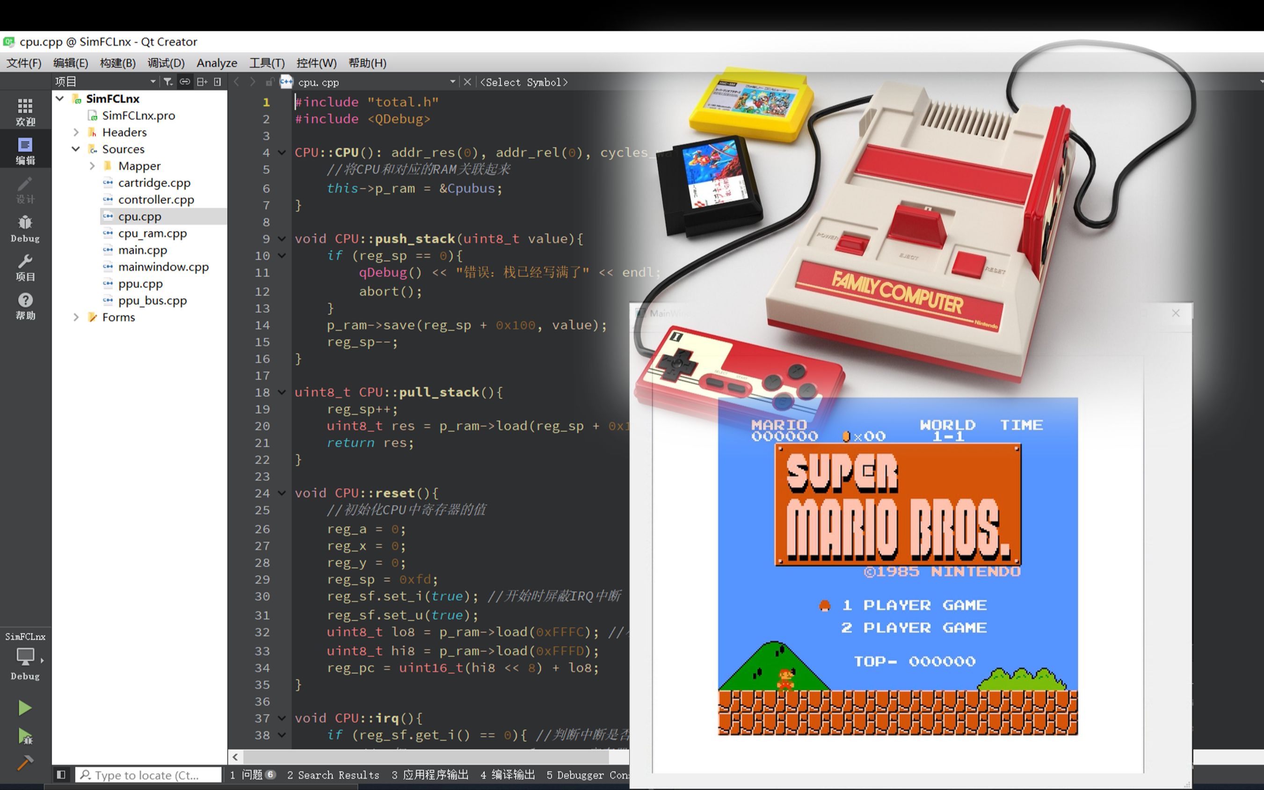
Task: Open the 2 Search Results pane
Action: (333, 775)
